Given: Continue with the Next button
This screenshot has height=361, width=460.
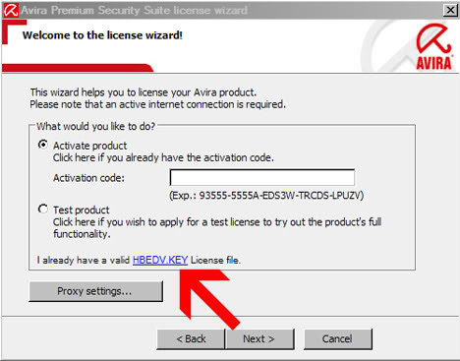Looking at the screenshot, I should point(259,339).
